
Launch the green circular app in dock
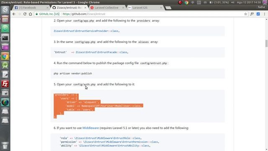(5, 28)
